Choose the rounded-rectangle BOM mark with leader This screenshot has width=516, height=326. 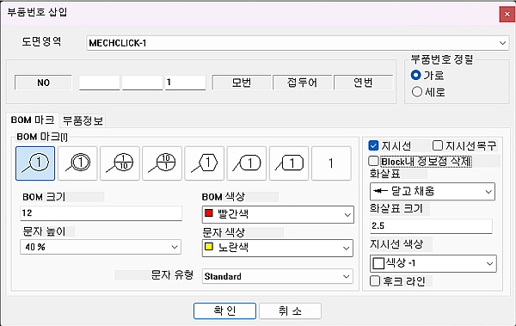[247, 163]
